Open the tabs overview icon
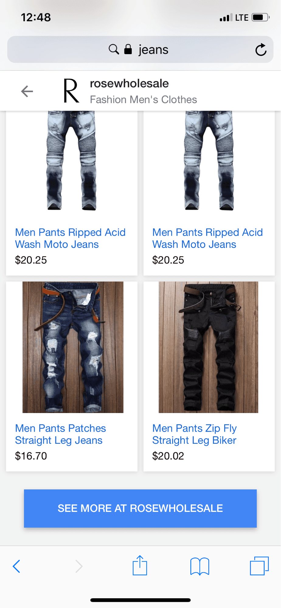The height and width of the screenshot is (608, 281). tap(259, 566)
